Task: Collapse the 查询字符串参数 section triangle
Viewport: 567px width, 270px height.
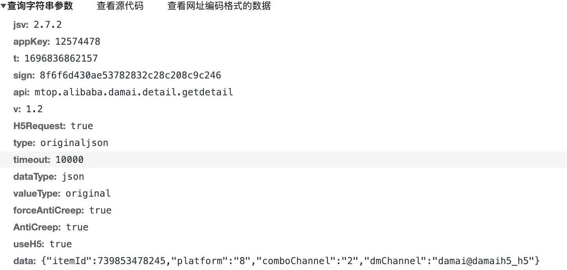Action: (x=3, y=7)
